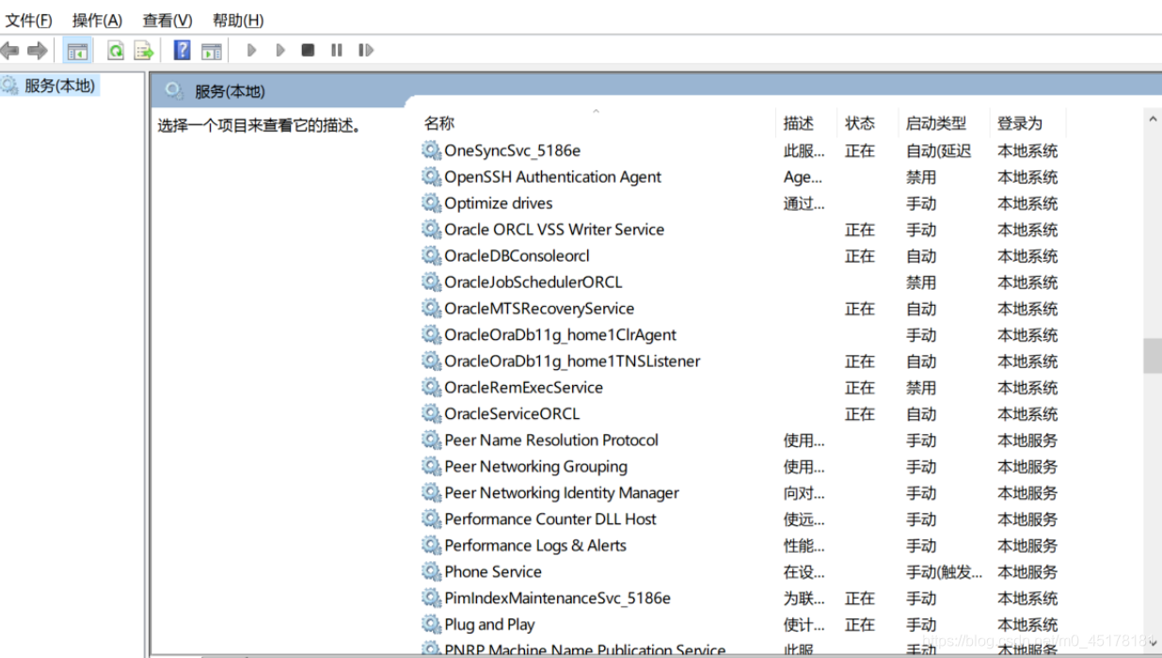
Task: Click the 正在 status of OracleServiceORCL
Action: [860, 414]
